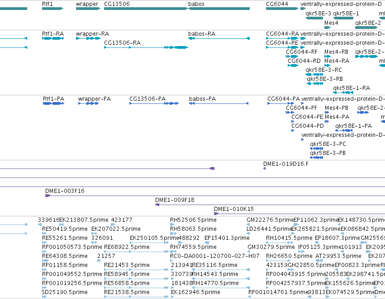Select the babos-RA transcript
Screen dimensions: 385x299
coord(219,38)
